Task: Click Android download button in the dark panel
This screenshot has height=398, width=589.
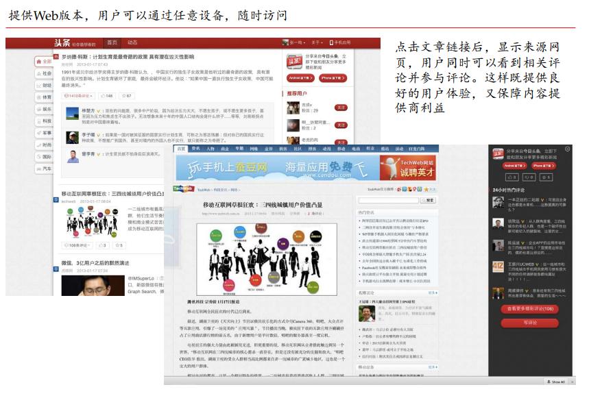Action: click(514, 165)
